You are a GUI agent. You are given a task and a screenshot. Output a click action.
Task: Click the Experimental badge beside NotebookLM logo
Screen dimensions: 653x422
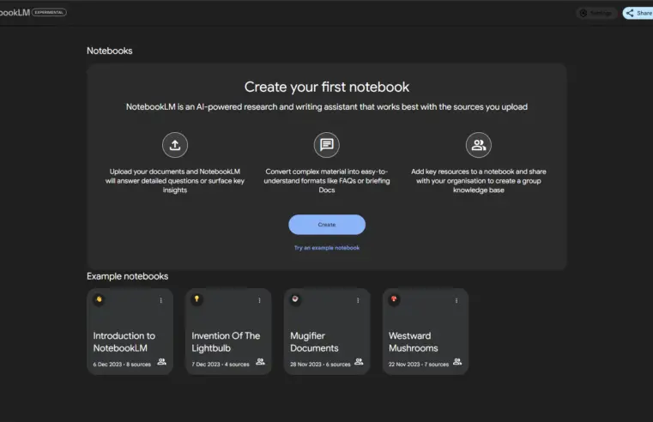[49, 13]
